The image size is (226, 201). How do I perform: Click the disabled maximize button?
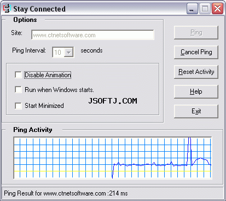[x=205, y=9]
